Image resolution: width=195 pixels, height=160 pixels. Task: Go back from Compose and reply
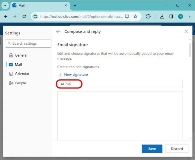pos(58,31)
